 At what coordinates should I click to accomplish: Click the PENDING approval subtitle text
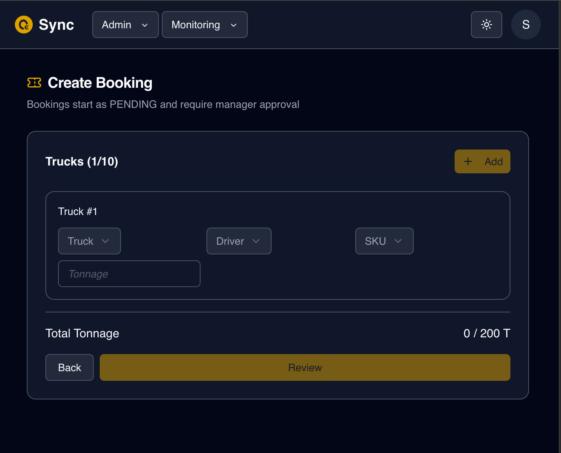point(163,104)
